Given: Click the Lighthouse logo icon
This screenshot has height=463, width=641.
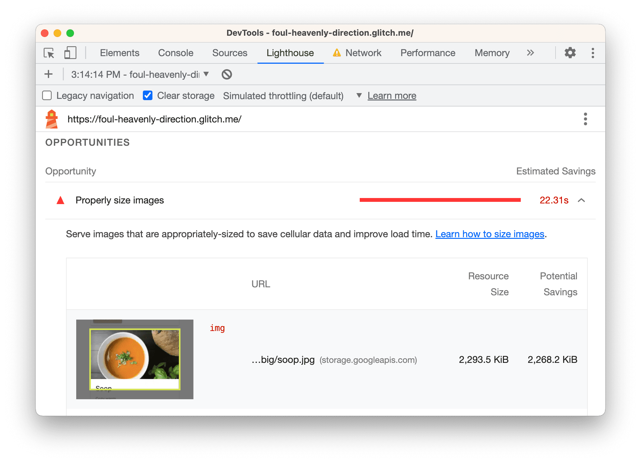Looking at the screenshot, I should point(53,119).
